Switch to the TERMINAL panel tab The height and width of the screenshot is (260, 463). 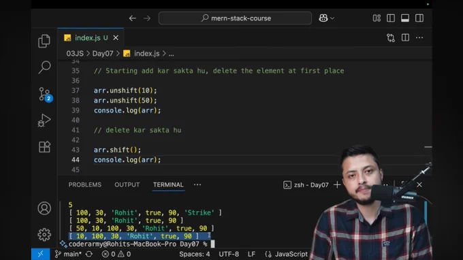click(x=168, y=184)
